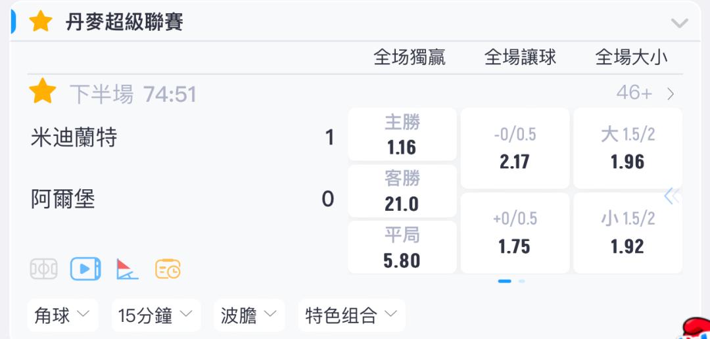Expand the 15分鐘 dropdown
Screen dimensions: 710x339
tap(156, 315)
